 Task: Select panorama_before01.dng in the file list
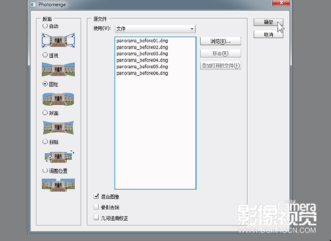click(x=142, y=41)
